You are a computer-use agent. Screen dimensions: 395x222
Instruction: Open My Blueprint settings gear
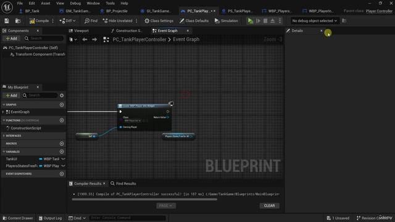62,96
